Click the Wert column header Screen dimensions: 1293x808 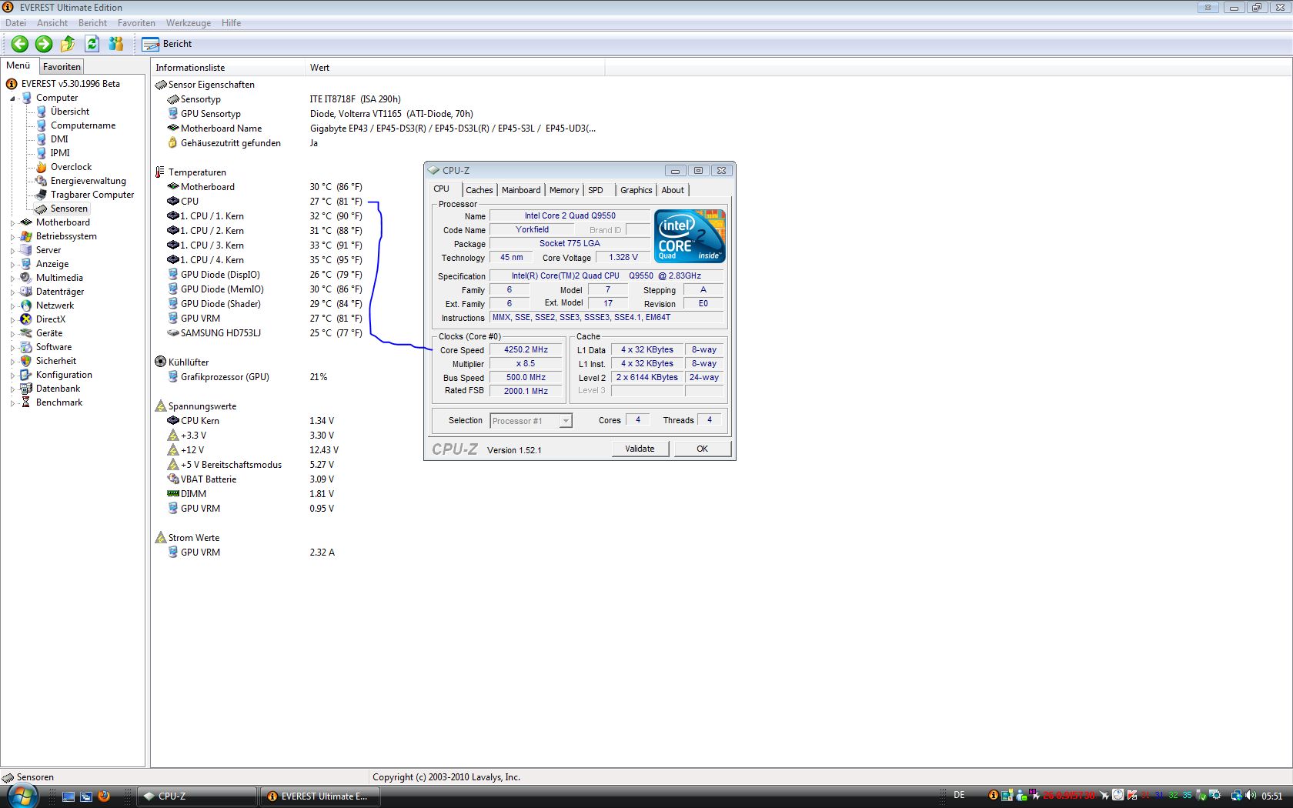(455, 68)
